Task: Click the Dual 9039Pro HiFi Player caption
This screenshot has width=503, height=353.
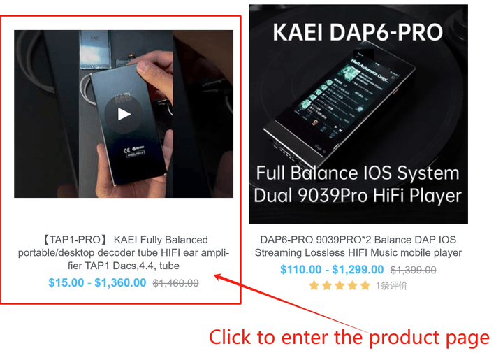Action: 358,196
